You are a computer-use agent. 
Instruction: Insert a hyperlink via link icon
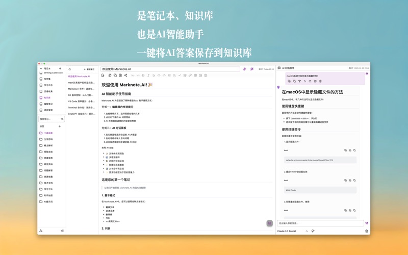click(190, 75)
